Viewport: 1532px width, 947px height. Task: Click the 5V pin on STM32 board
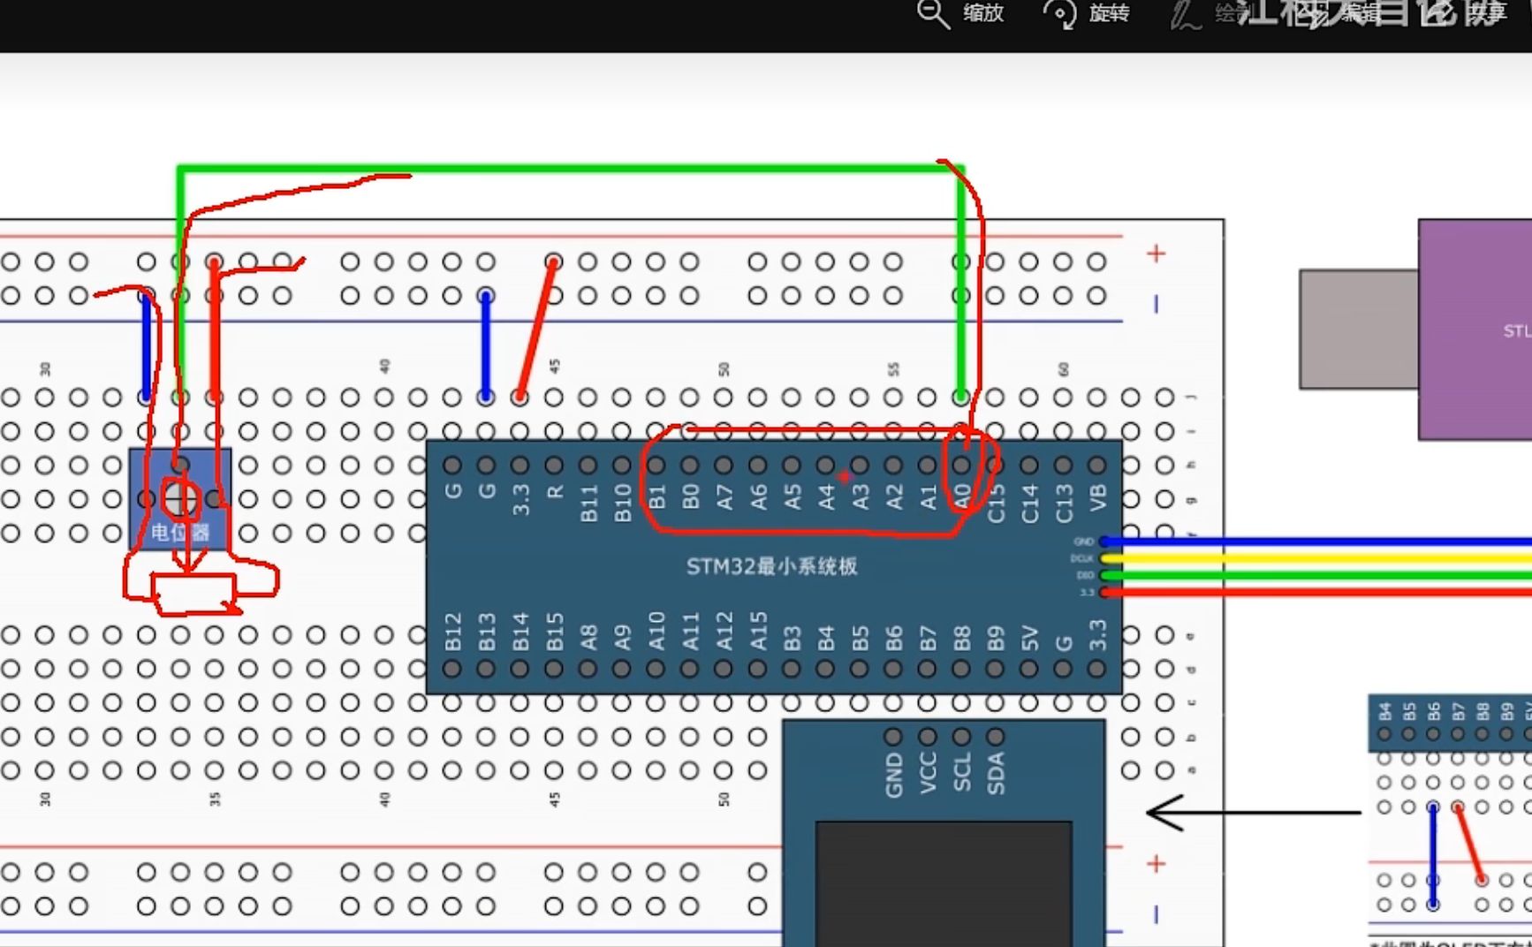tap(1029, 669)
